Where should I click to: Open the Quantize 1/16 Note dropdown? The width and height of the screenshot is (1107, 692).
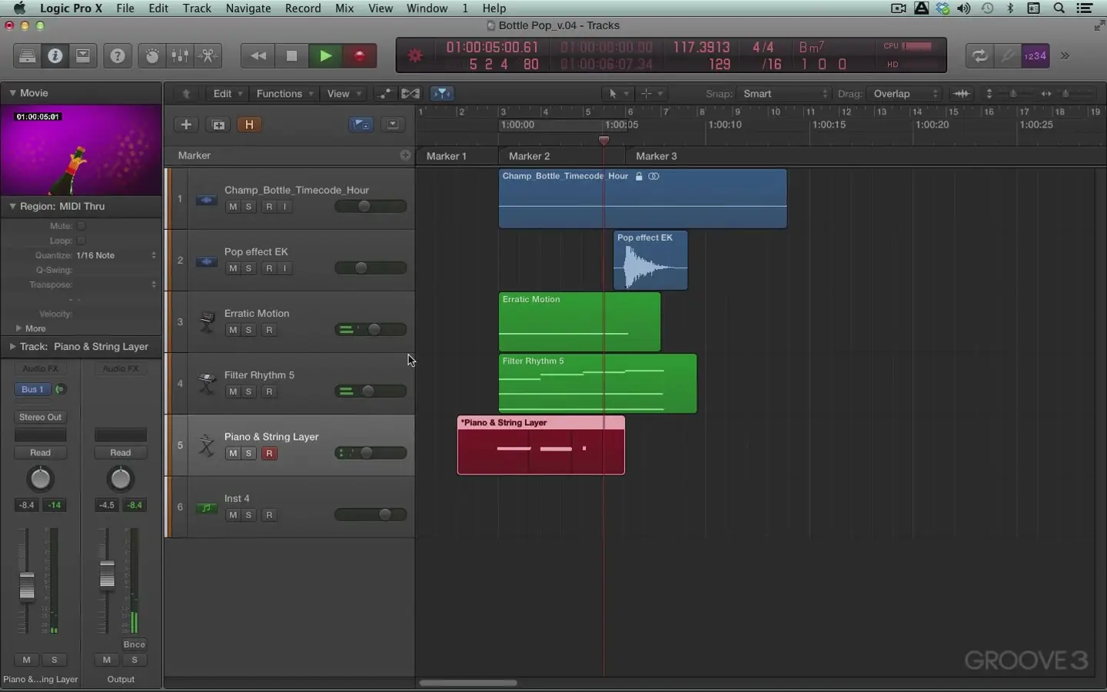[x=116, y=255]
